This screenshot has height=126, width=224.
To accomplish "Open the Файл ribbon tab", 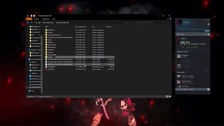I will 29,19.
